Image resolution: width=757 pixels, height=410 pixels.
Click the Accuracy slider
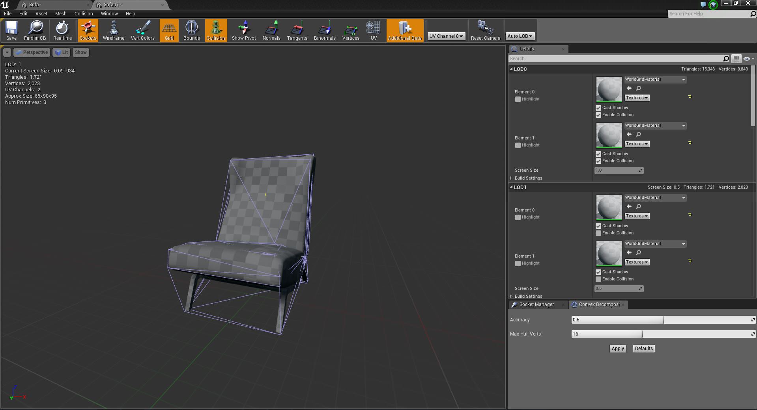tap(663, 320)
